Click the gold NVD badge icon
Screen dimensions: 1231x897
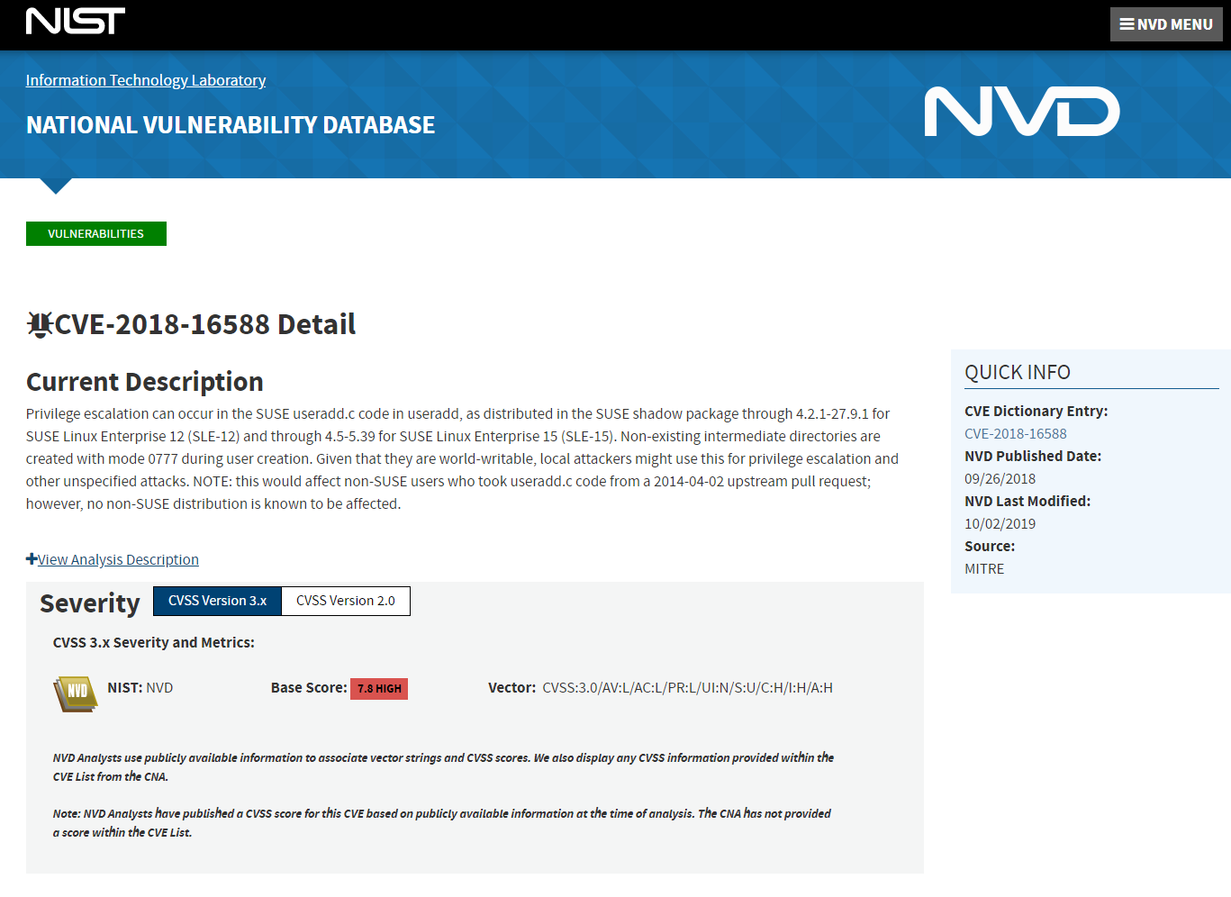point(76,694)
